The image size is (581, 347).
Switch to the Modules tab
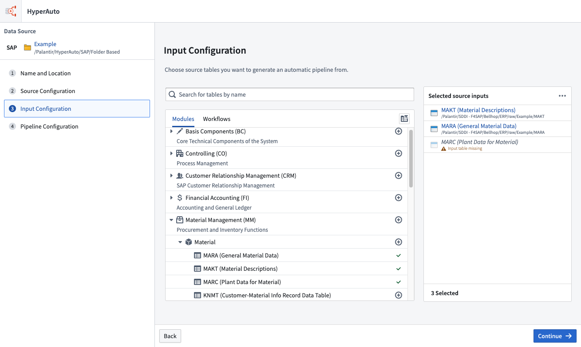183,119
